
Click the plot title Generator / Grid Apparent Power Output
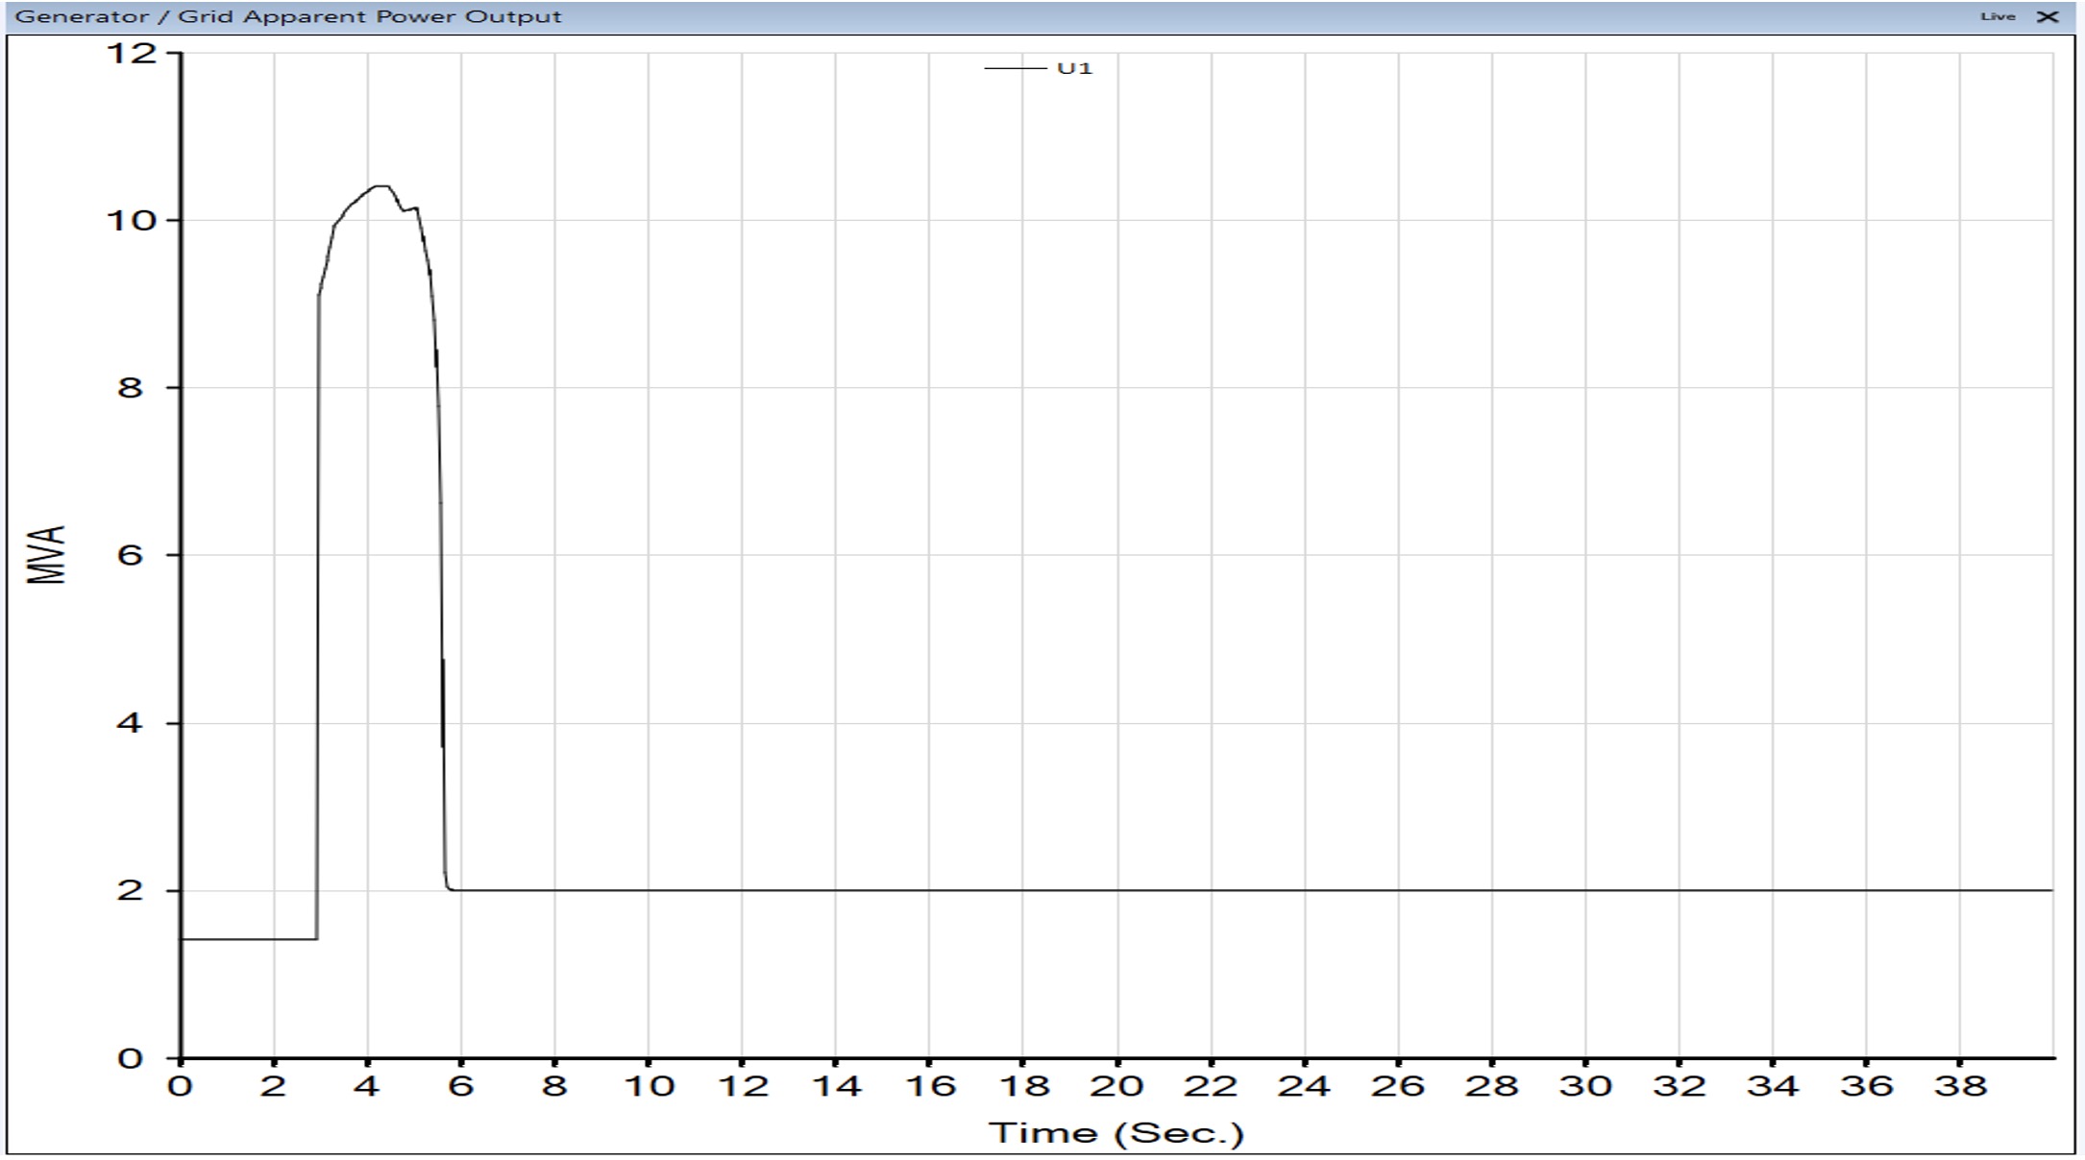pos(288,16)
